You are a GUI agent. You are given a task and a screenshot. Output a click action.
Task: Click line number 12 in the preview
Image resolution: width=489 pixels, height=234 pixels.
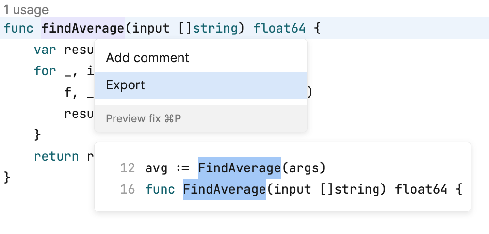[x=127, y=168]
